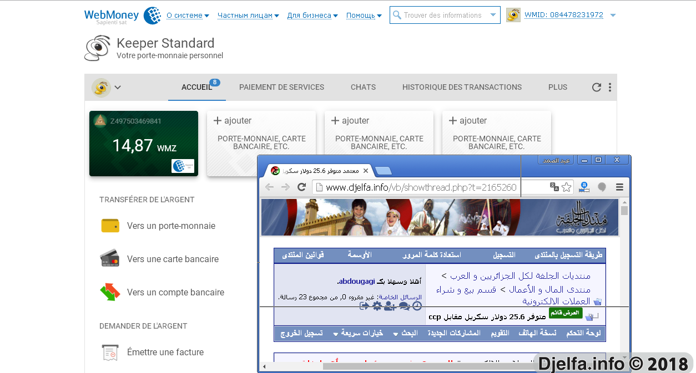Viewport: 696px width, 373px height.
Task: Click the blue translator extension icon
Action: pos(584,187)
